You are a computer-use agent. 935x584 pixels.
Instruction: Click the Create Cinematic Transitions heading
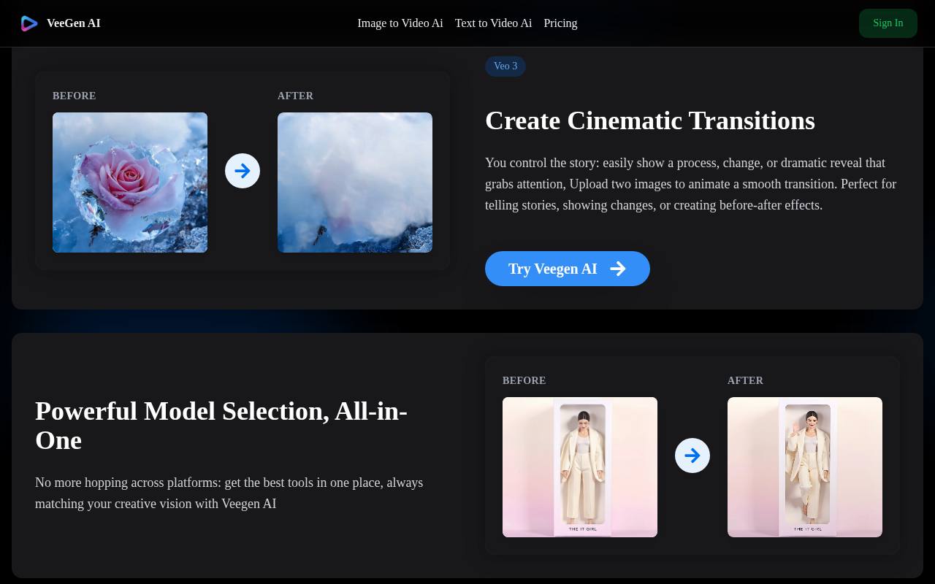[650, 120]
